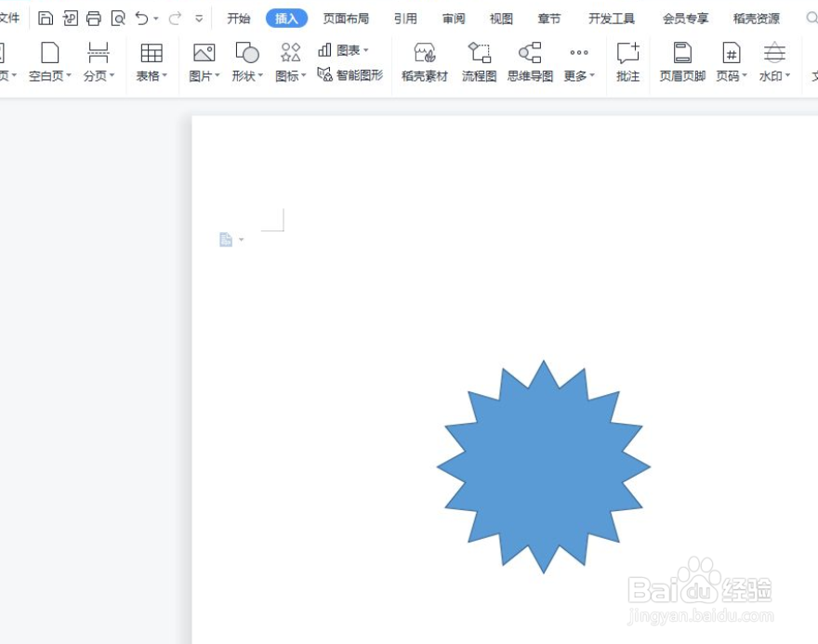
Task: Insert a mind map (思维导图)
Action: click(530, 62)
